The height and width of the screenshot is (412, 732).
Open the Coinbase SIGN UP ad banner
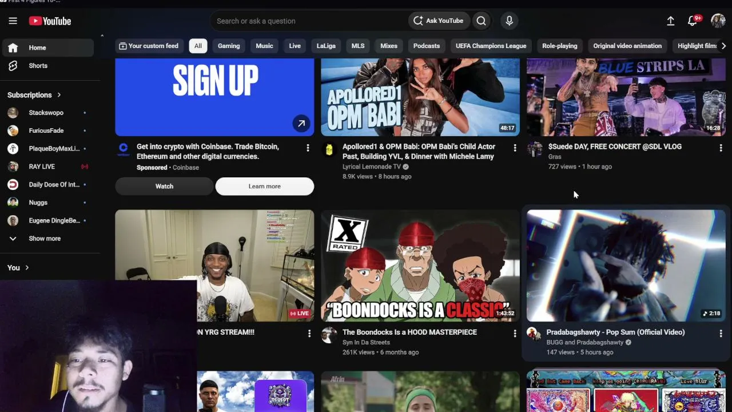(x=214, y=97)
